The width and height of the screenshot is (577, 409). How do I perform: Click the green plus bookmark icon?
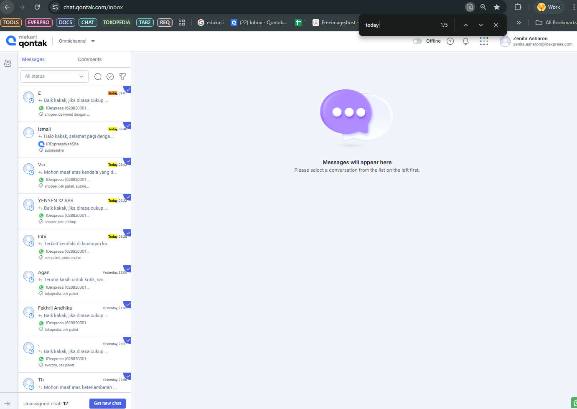pyautogui.click(x=298, y=23)
